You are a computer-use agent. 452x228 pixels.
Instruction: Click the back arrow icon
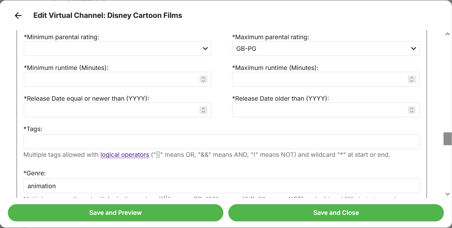18,16
